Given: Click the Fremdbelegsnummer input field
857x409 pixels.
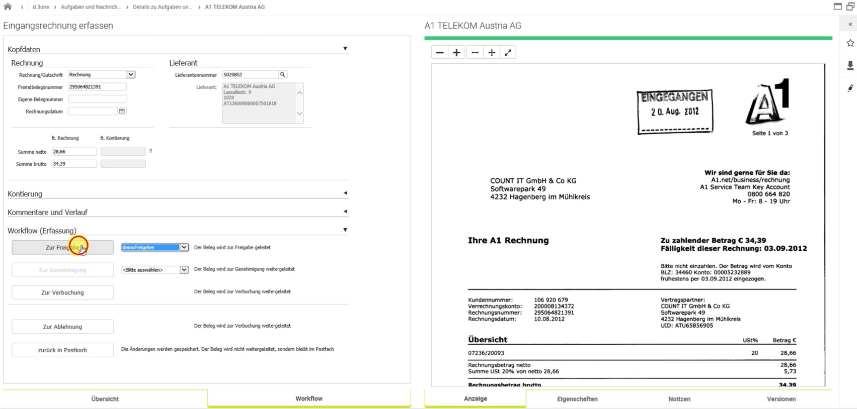Looking at the screenshot, I should point(97,87).
